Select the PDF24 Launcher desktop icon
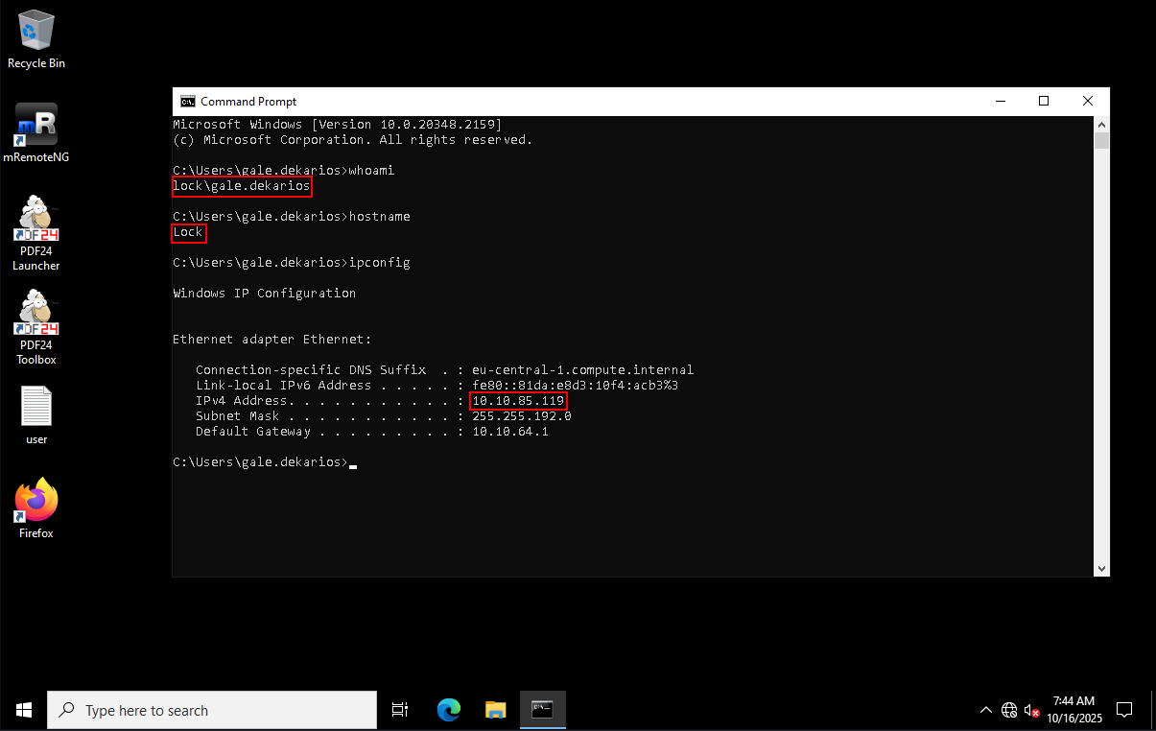This screenshot has height=731, width=1156. pyautogui.click(x=36, y=233)
